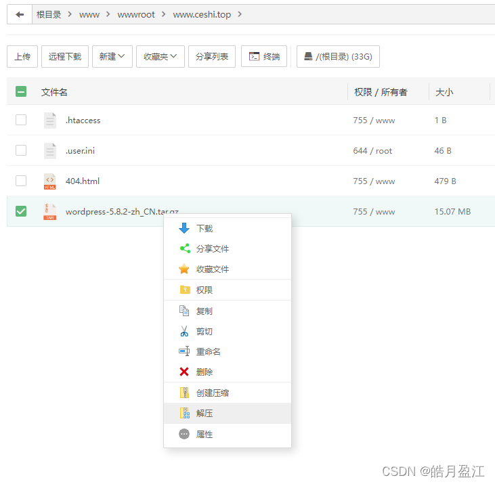The height and width of the screenshot is (484, 495).
Task: Choose 重命名 from context menu
Action: [x=228, y=351]
